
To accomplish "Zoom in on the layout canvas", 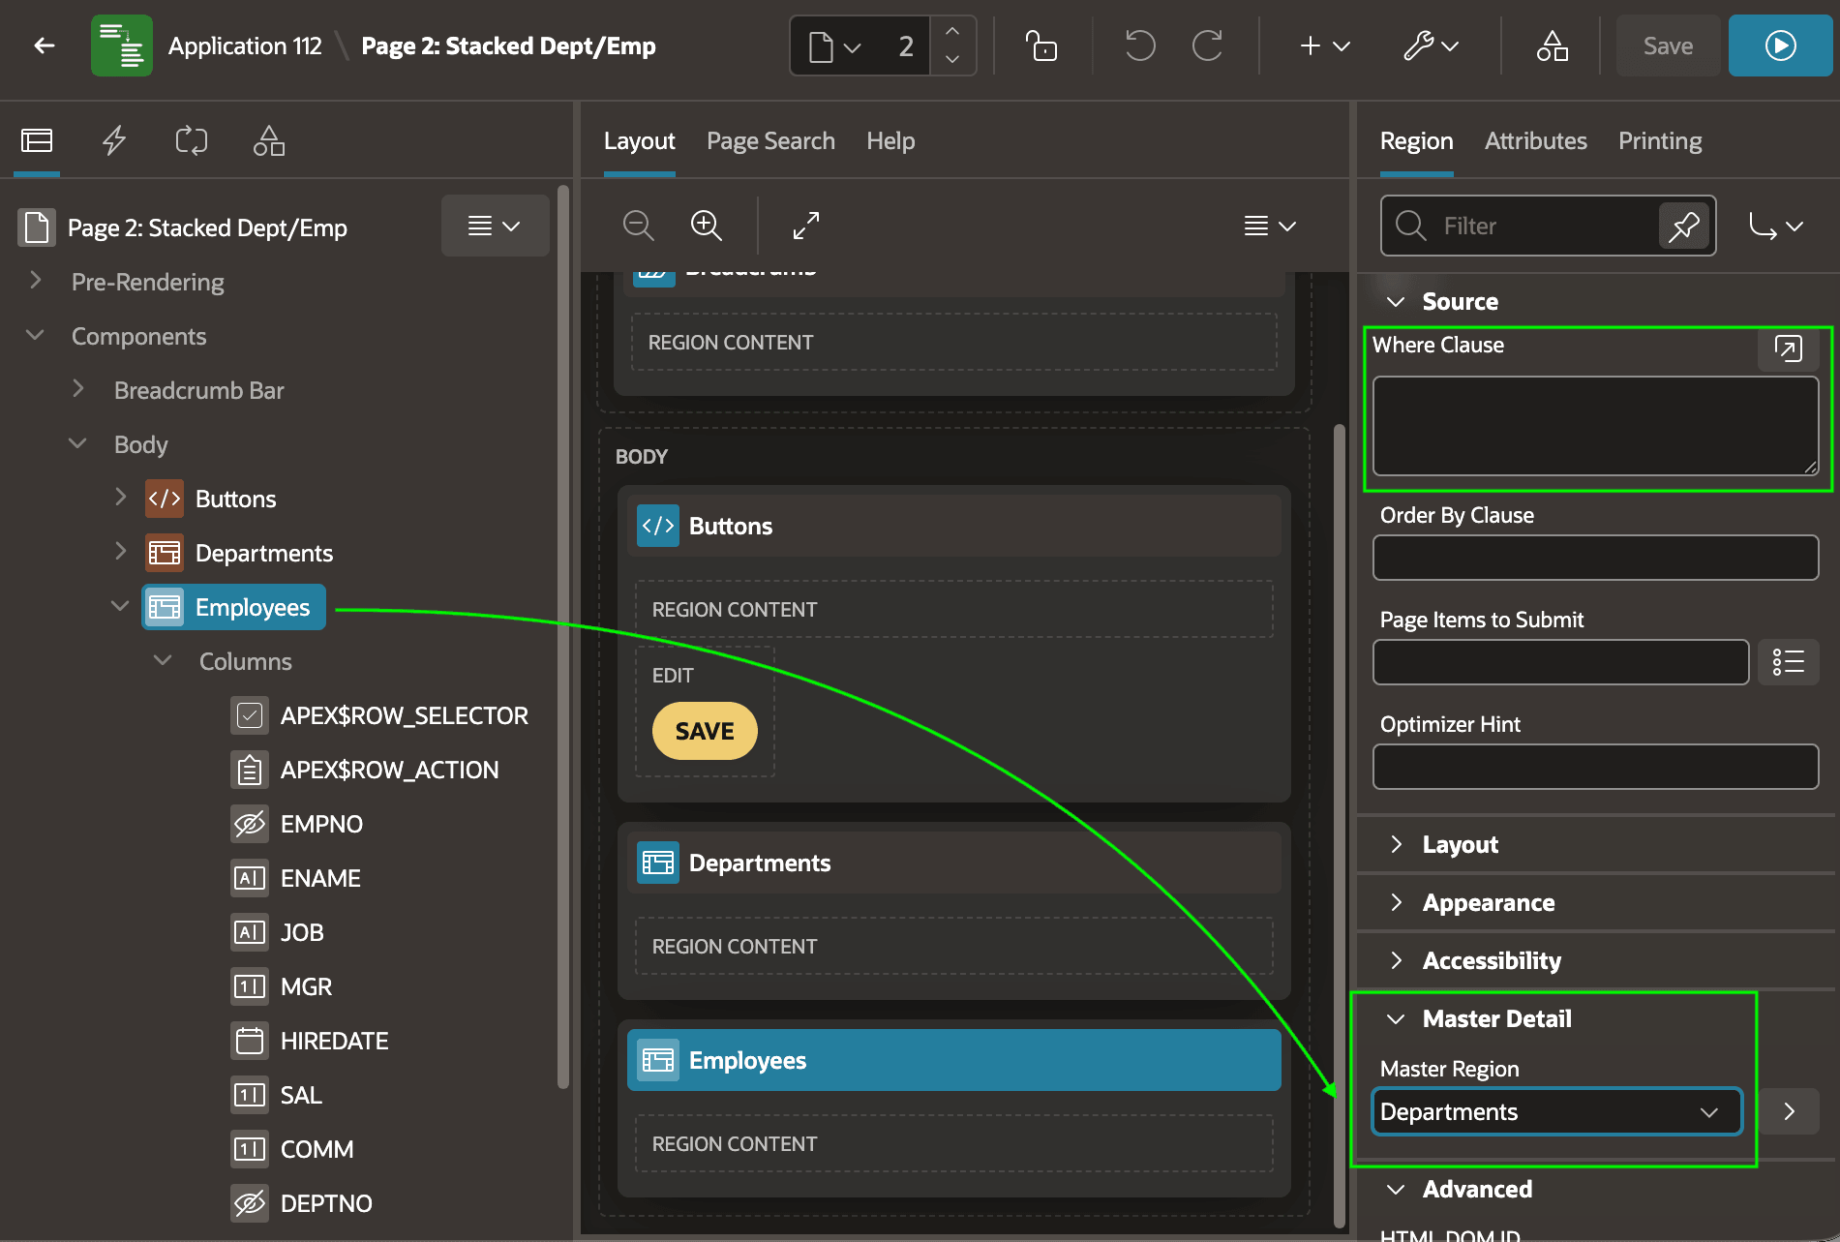I will coord(707,226).
